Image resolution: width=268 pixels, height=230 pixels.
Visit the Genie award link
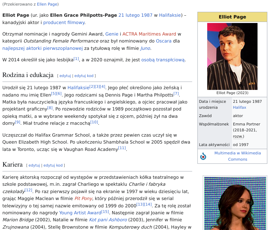point(112,34)
